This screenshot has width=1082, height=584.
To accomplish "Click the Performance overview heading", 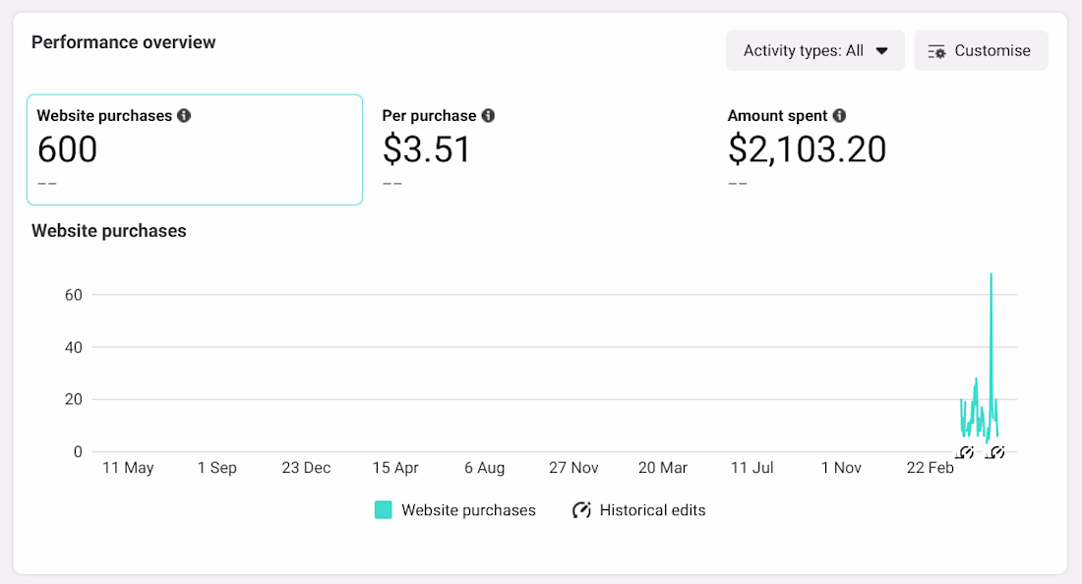I will point(124,42).
